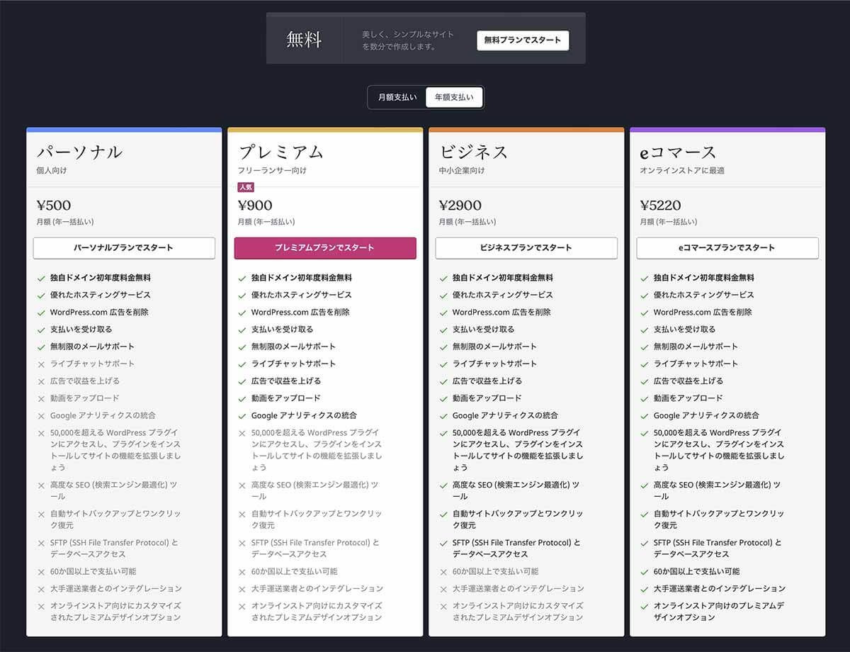The height and width of the screenshot is (652, 850).
Task: Click X icon beside 大手運送業者 in プレミアム
Action: pyautogui.click(x=242, y=589)
